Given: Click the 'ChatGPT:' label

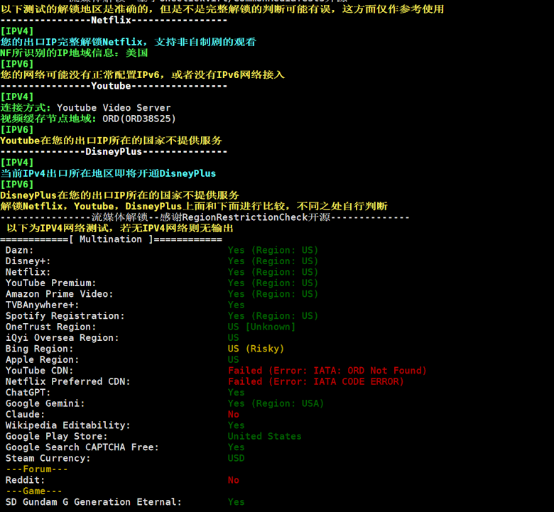Looking at the screenshot, I should tap(28, 393).
